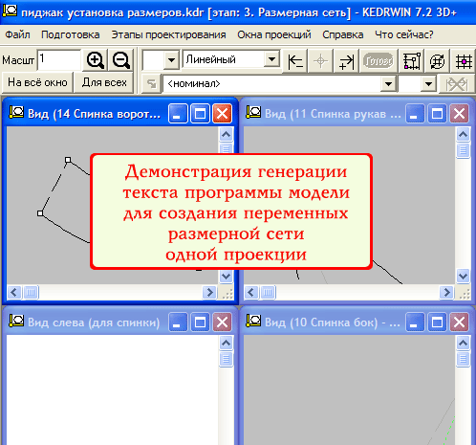
Task: Open the <номинал> combo box
Action: pyautogui.click(x=388, y=84)
